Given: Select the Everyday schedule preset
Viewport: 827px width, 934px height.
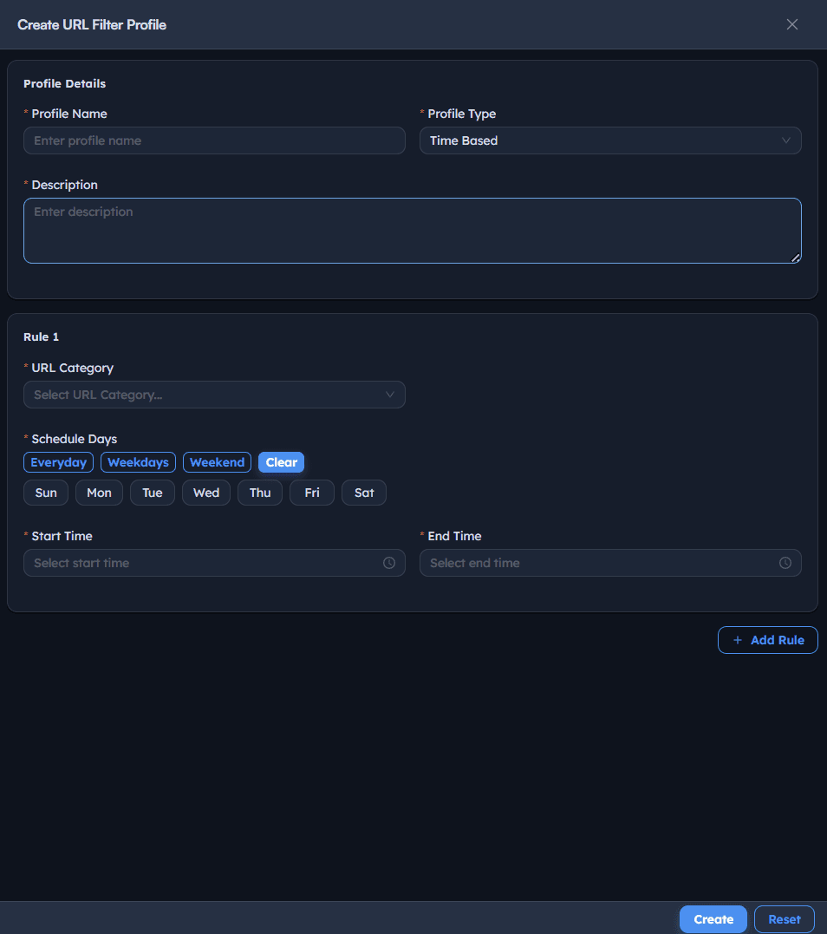Looking at the screenshot, I should [x=58, y=462].
